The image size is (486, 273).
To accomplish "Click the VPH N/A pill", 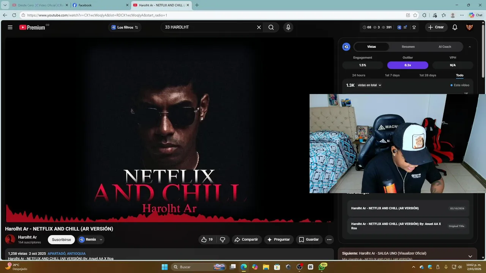I will (453, 65).
